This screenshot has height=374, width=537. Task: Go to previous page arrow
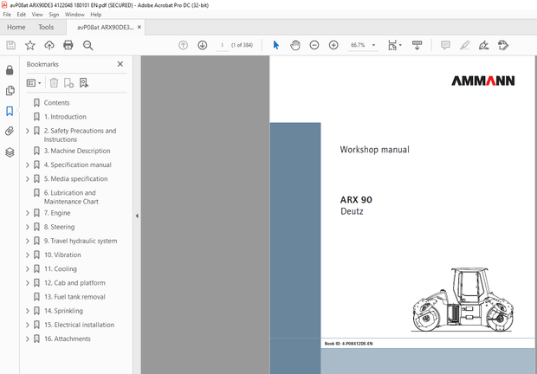(184, 45)
